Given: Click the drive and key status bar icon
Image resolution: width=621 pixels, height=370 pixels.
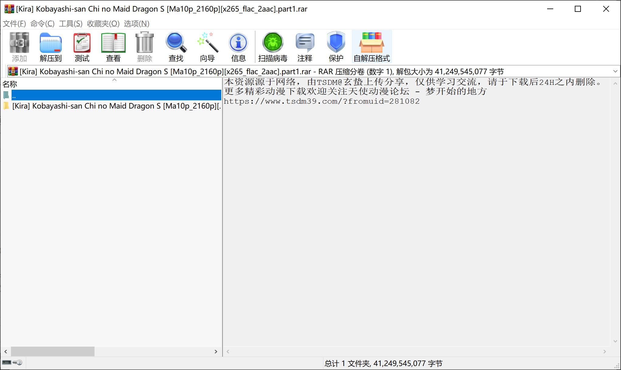Looking at the screenshot, I should tap(12, 362).
